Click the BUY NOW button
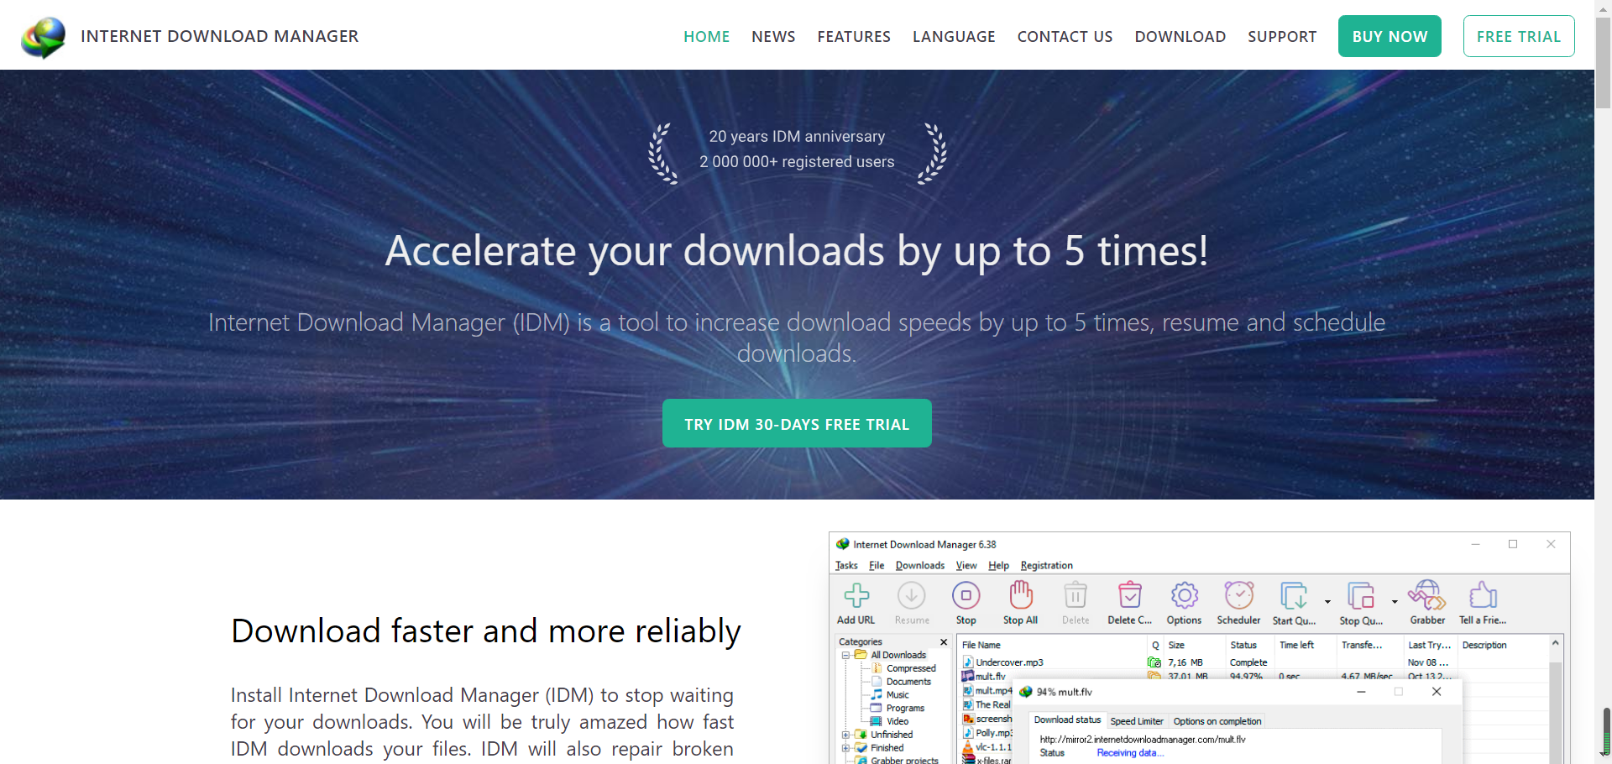Screen dimensions: 1612x764 tap(1389, 37)
